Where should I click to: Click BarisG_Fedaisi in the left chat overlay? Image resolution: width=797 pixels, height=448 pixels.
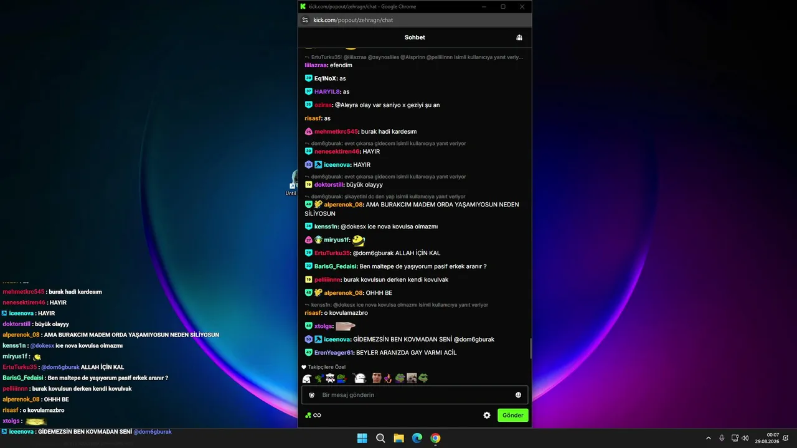(x=23, y=378)
